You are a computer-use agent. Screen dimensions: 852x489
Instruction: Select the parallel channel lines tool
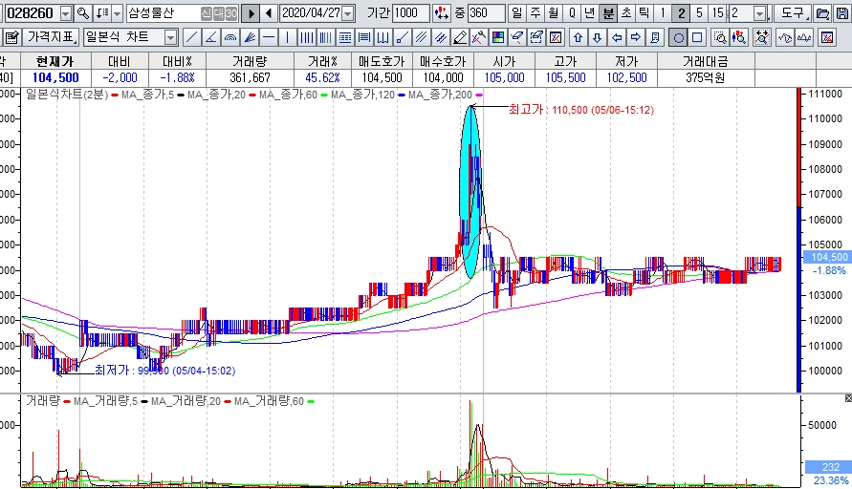421,37
